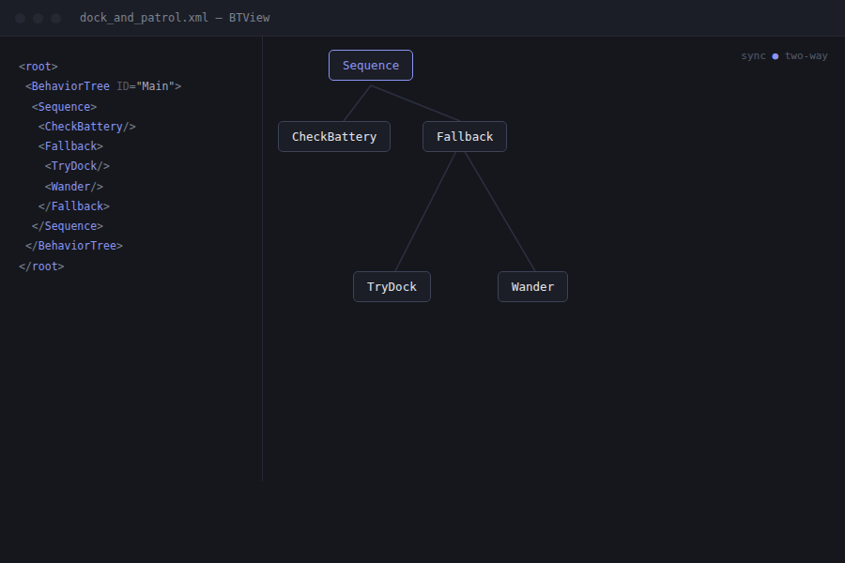Click the <TryDock/> line in XML editor
This screenshot has width=845, height=563.
coord(77,166)
